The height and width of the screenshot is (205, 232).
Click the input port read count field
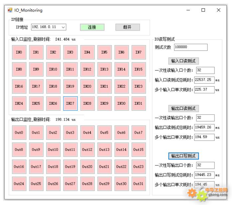point(205,70)
